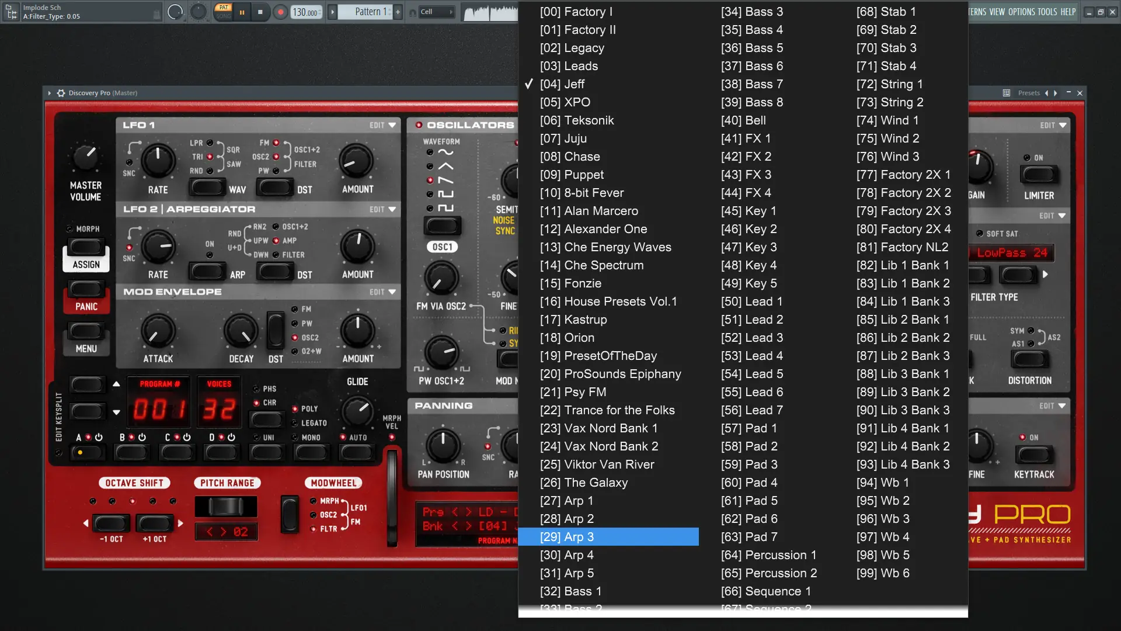Click the MASTER VOLUME knob
This screenshot has height=631, width=1121.
[86, 157]
